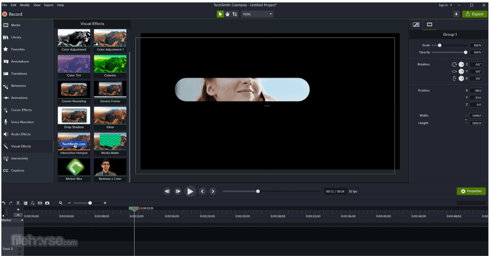489x256 pixels.
Task: Select the Device Frame effect
Action: click(x=110, y=92)
